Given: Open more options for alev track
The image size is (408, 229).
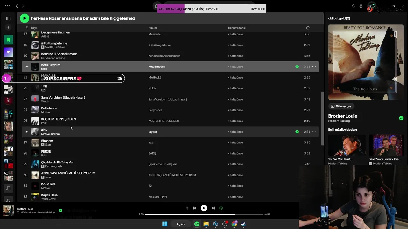Looking at the screenshot, I should click(314, 132).
